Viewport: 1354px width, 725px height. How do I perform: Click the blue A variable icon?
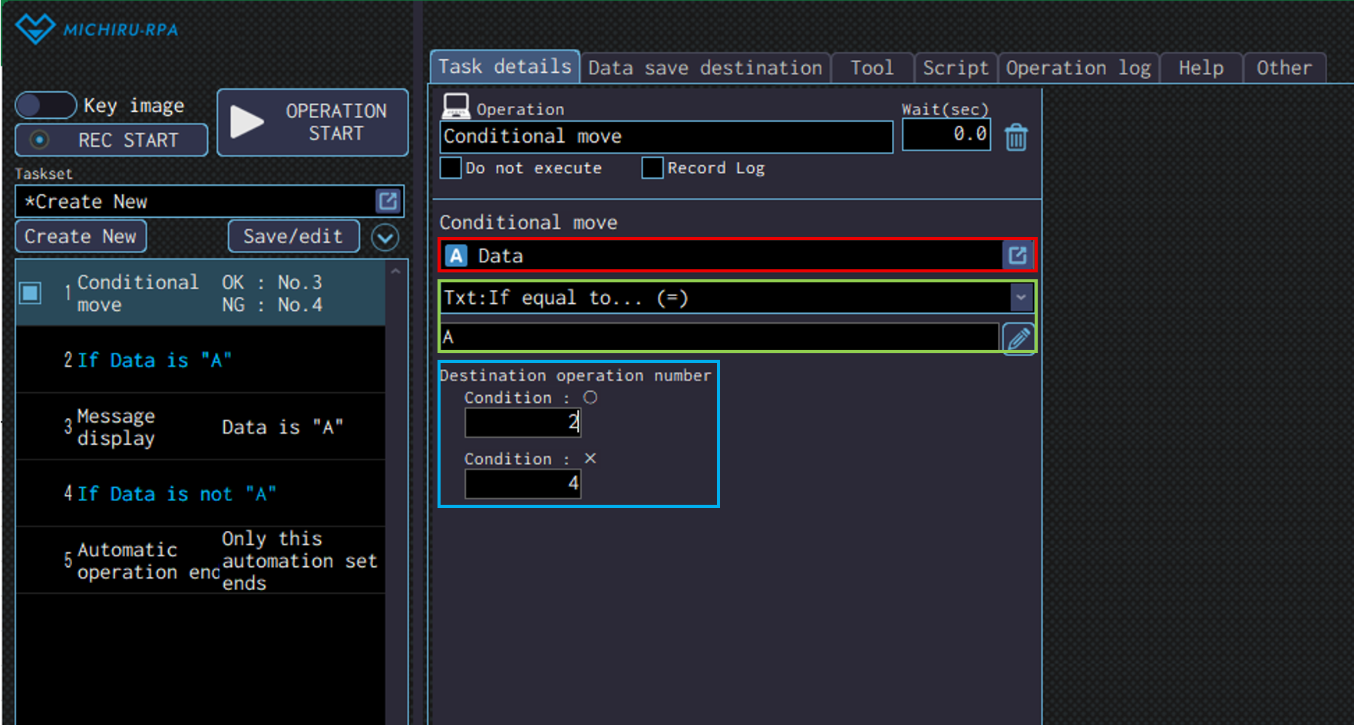[x=457, y=255]
